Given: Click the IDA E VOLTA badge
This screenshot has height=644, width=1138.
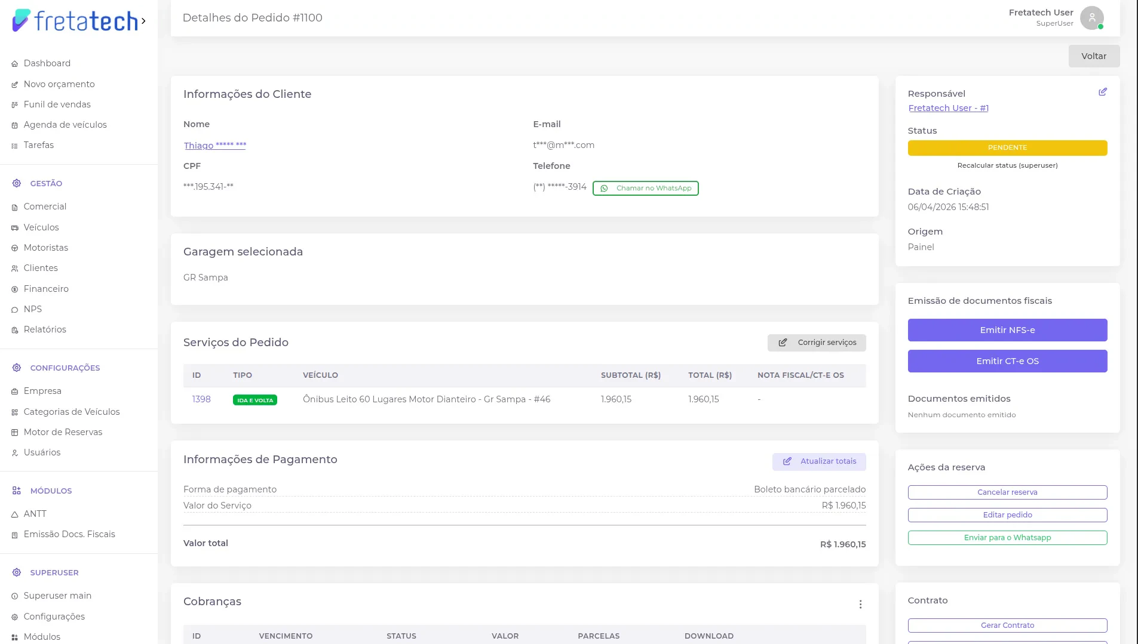Looking at the screenshot, I should (x=255, y=400).
